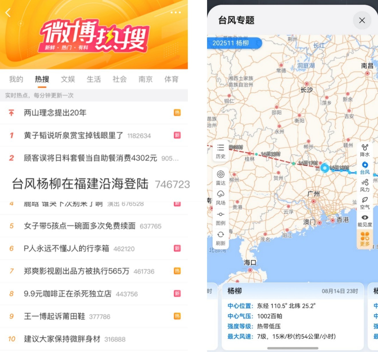
Task: Select the 风场 wind field icon
Action: (221, 197)
